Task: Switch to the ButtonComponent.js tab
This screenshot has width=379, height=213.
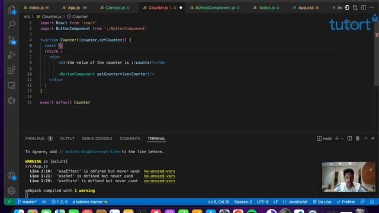Action: point(215,8)
